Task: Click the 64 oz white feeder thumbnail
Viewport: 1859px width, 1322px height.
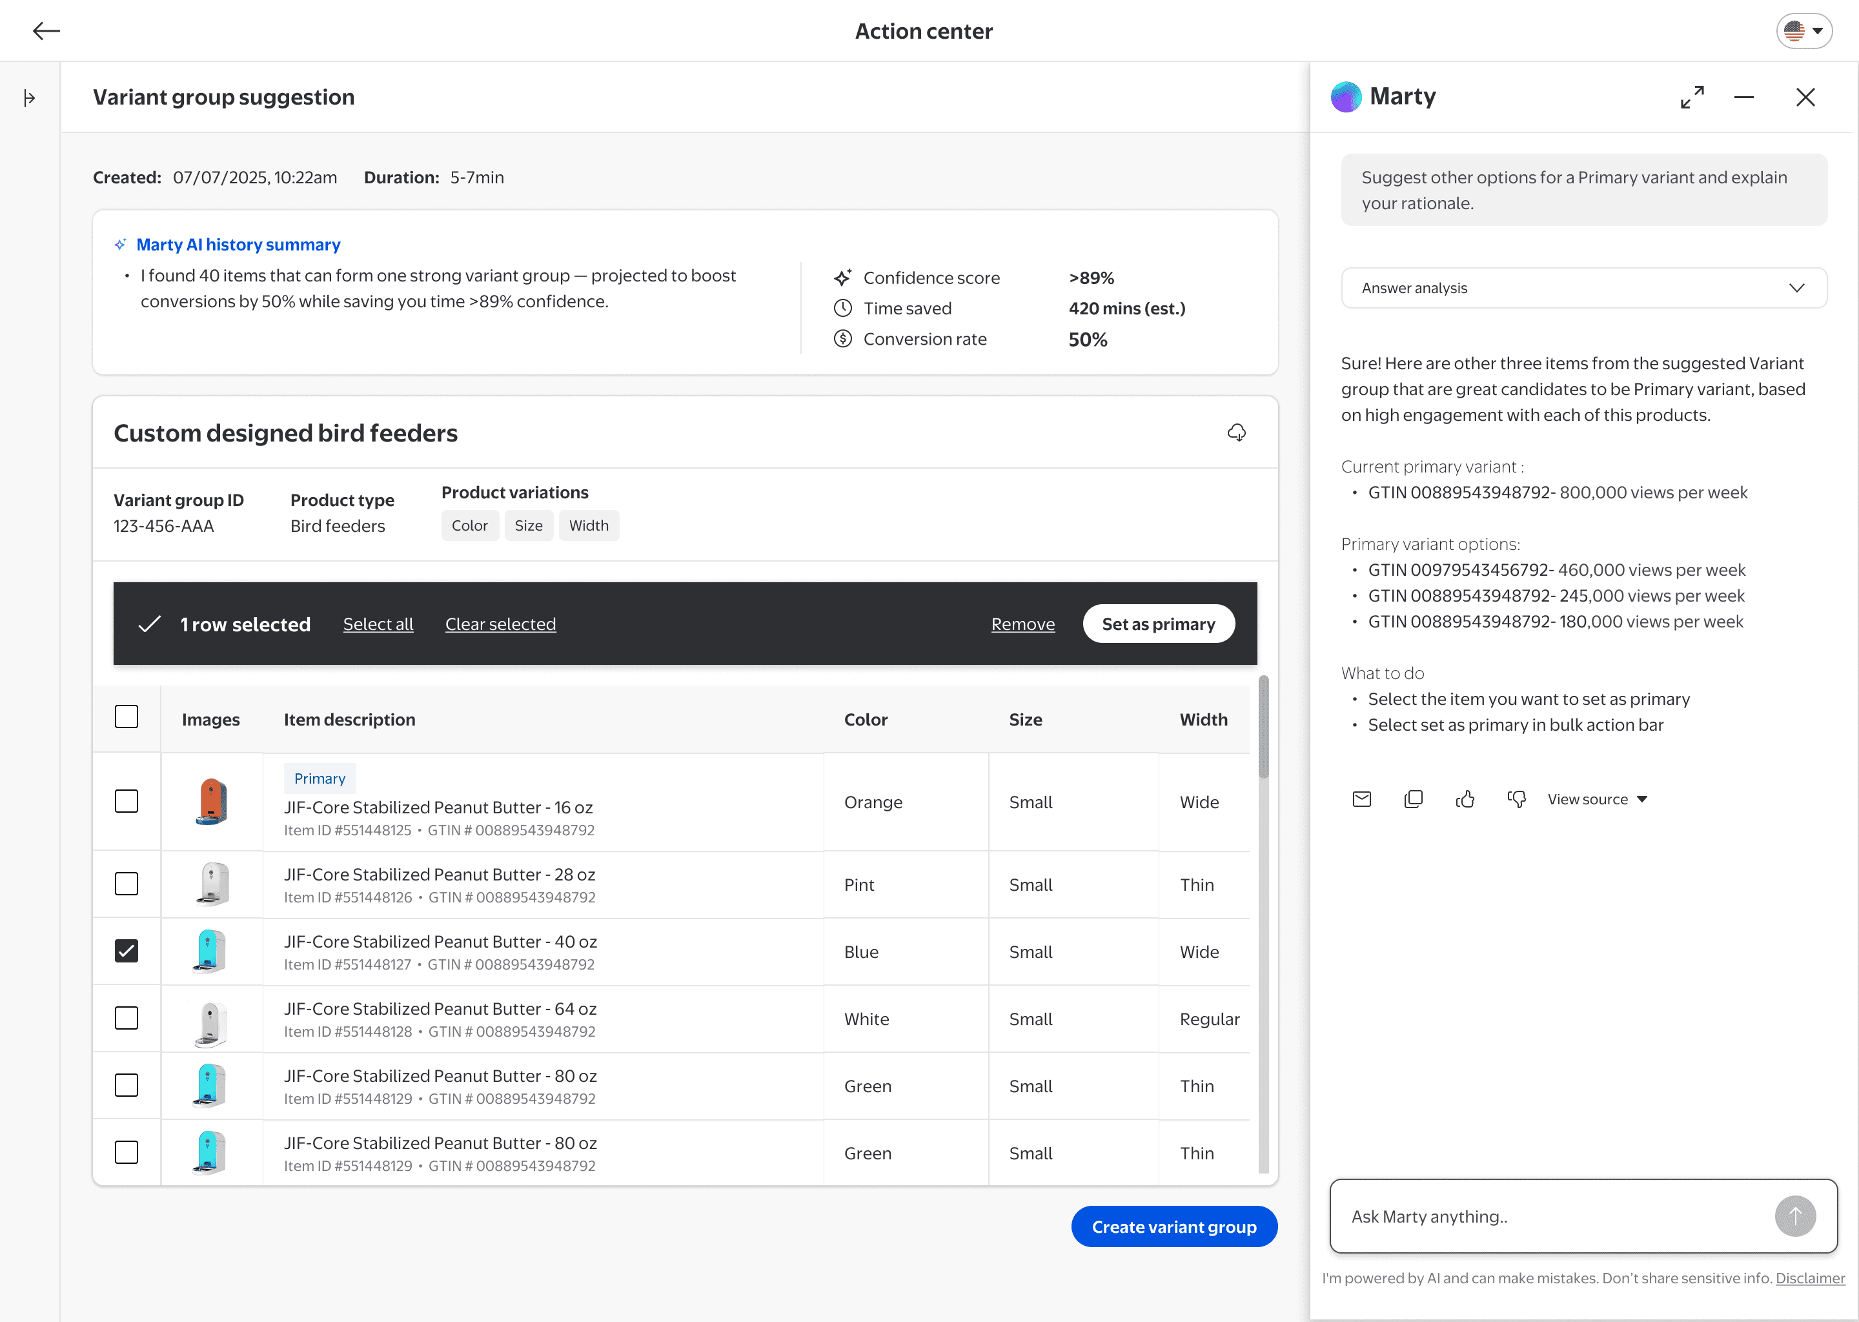Action: (212, 1024)
